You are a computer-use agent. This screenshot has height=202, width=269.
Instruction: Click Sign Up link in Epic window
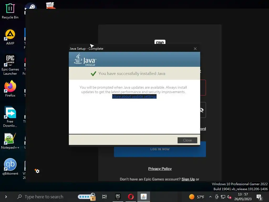click(188, 179)
